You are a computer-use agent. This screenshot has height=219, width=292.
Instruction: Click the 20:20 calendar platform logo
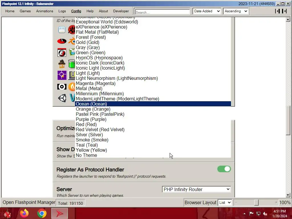pyautogui.click(x=62, y=30)
